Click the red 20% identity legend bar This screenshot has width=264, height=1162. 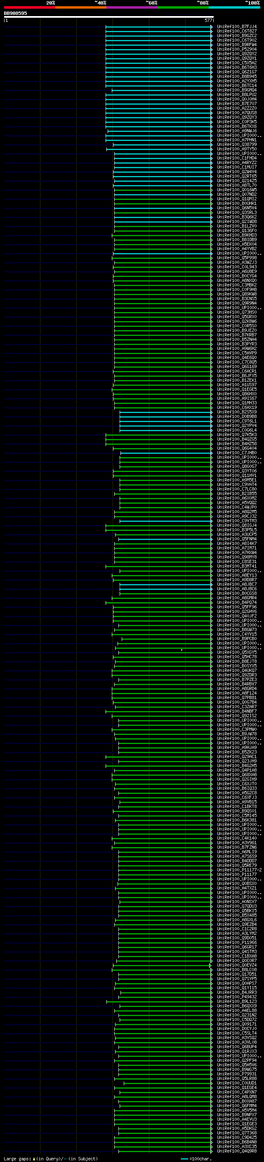29,7
